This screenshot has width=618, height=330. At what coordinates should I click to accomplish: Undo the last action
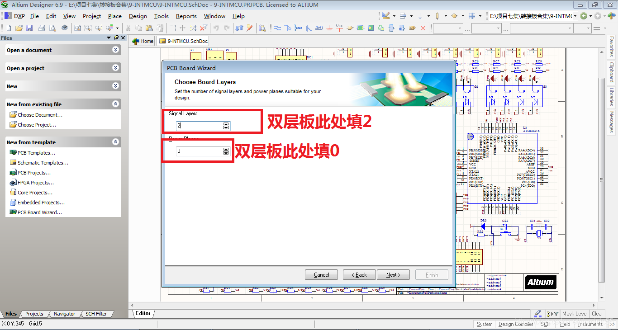pos(216,28)
